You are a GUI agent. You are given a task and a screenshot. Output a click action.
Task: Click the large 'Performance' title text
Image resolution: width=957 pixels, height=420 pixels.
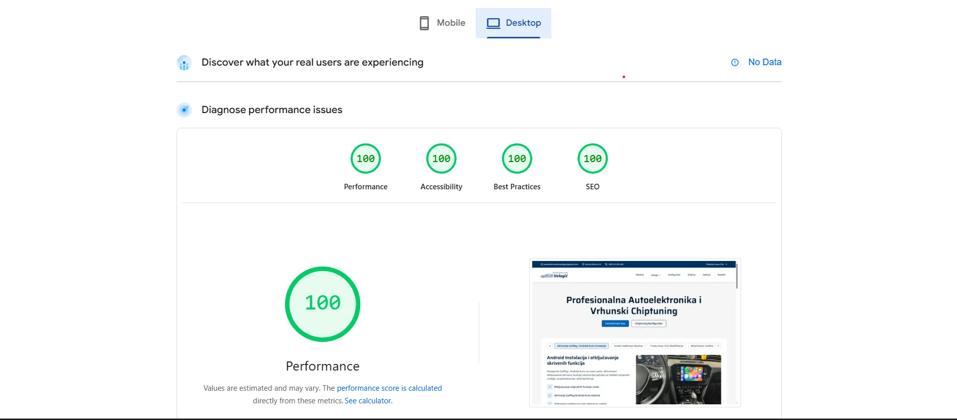323,366
